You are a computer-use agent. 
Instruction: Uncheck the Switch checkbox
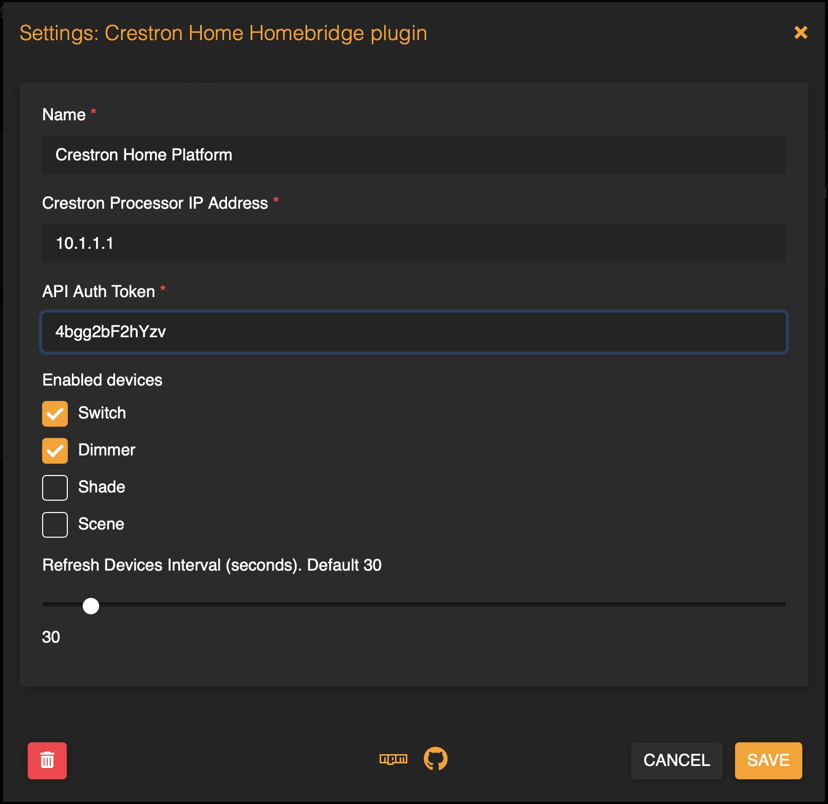tap(55, 414)
